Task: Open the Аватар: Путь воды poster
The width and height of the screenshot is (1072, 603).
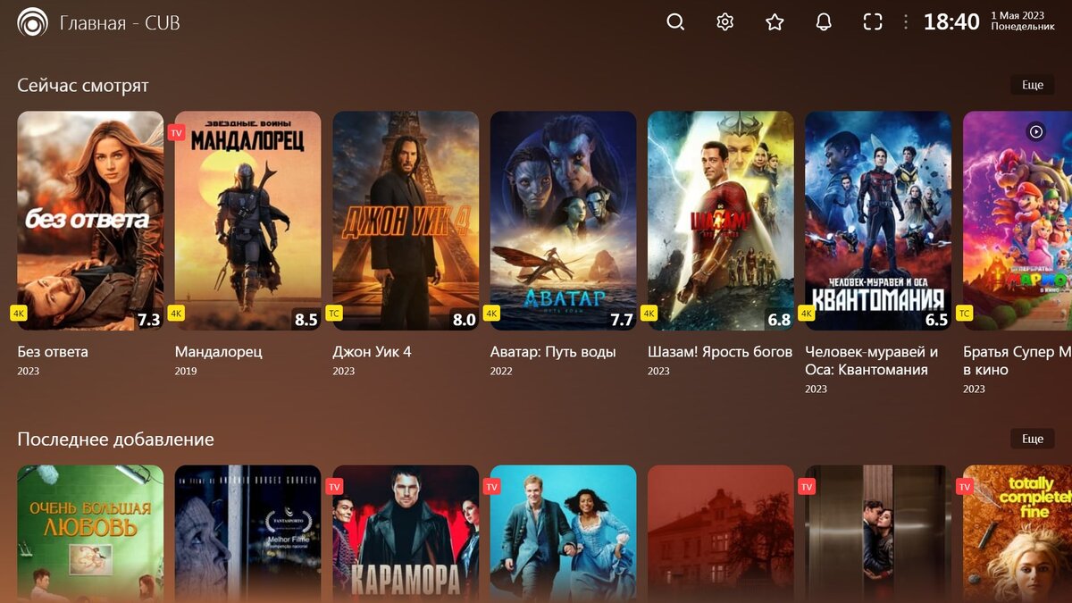Action: 563,221
